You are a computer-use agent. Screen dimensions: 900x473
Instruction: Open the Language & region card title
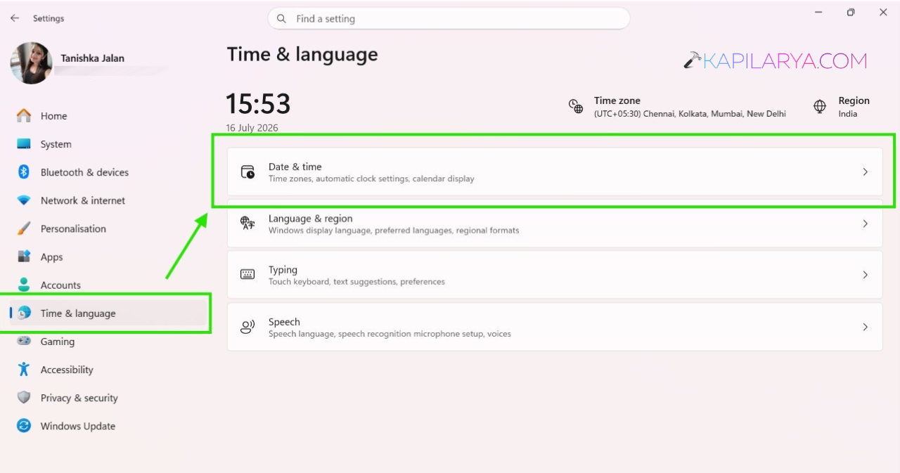click(311, 219)
